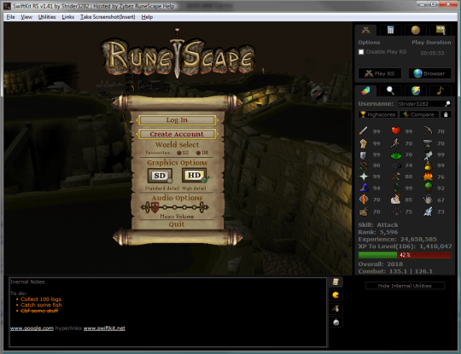Select favourite world 112
The height and width of the screenshot is (354, 461).
183,153
